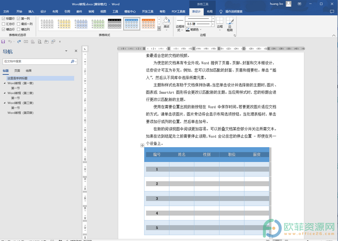Open the 边框样式 border styles button
Image resolution: width=338 pixels, height=241 pixels.
(180, 24)
